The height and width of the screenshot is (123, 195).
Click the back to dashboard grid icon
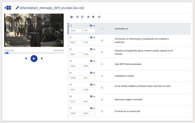pyautogui.click(x=8, y=8)
